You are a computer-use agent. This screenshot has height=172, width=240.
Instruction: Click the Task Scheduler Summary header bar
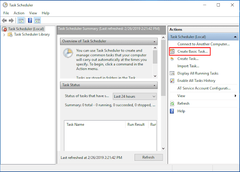(x=111, y=30)
